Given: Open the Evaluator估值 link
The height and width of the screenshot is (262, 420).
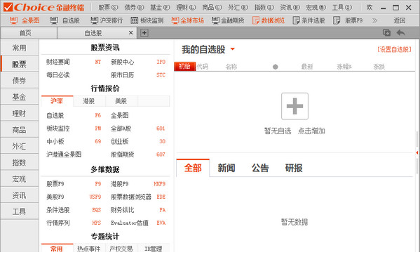Looking at the screenshot, I should (x=130, y=223).
